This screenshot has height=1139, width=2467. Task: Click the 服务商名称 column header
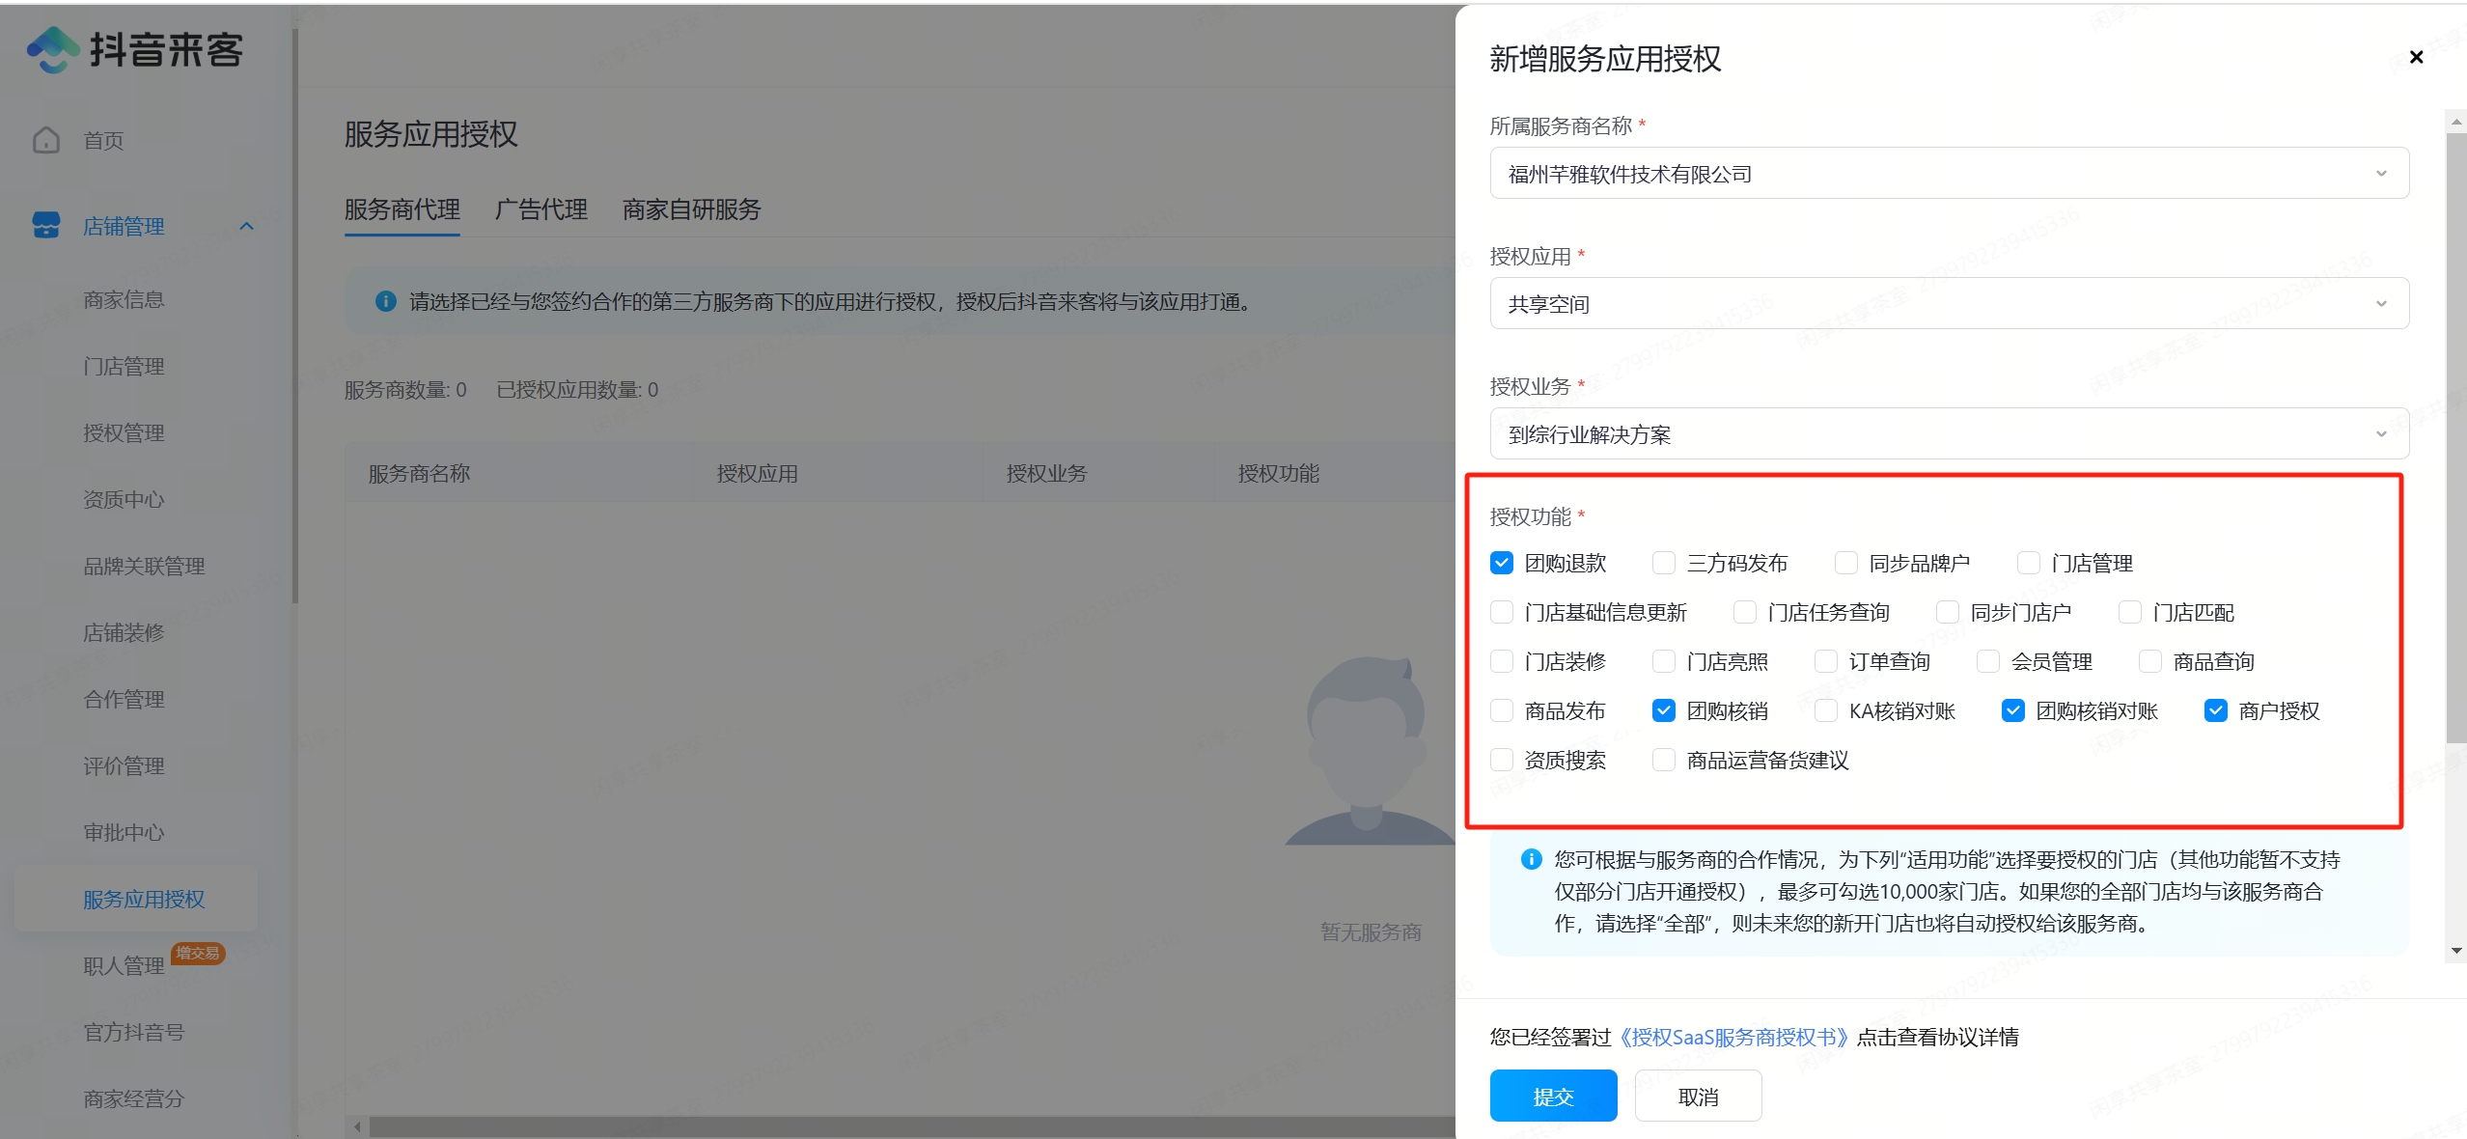coord(419,474)
